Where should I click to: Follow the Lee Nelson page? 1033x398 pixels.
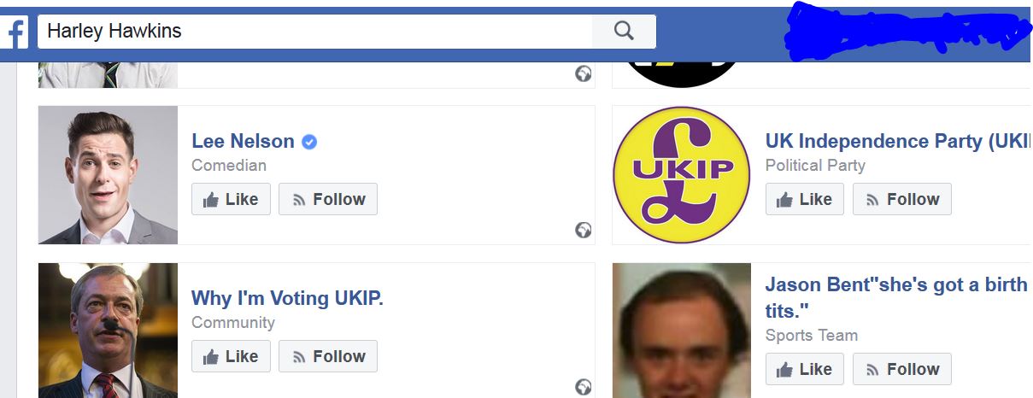coord(328,199)
